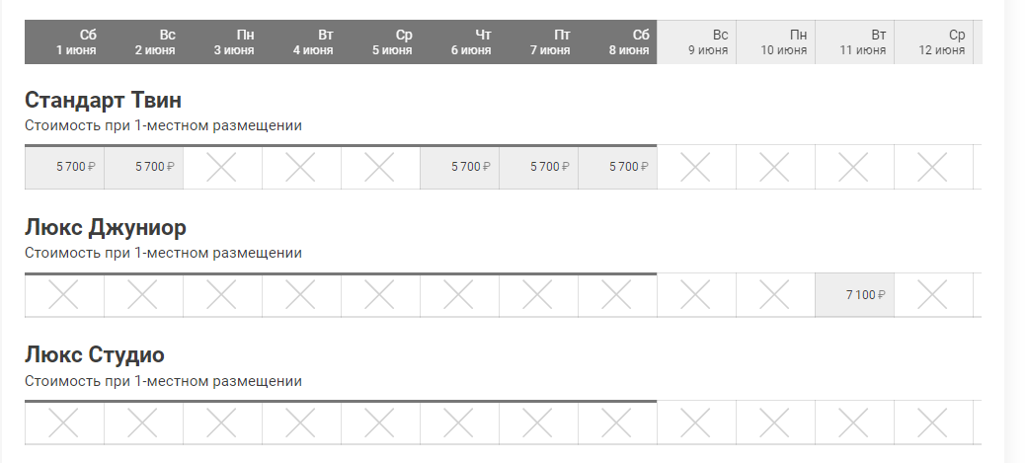Click unavailable X for Стандарт Твин 5 июня
The width and height of the screenshot is (1028, 463).
pos(380,167)
